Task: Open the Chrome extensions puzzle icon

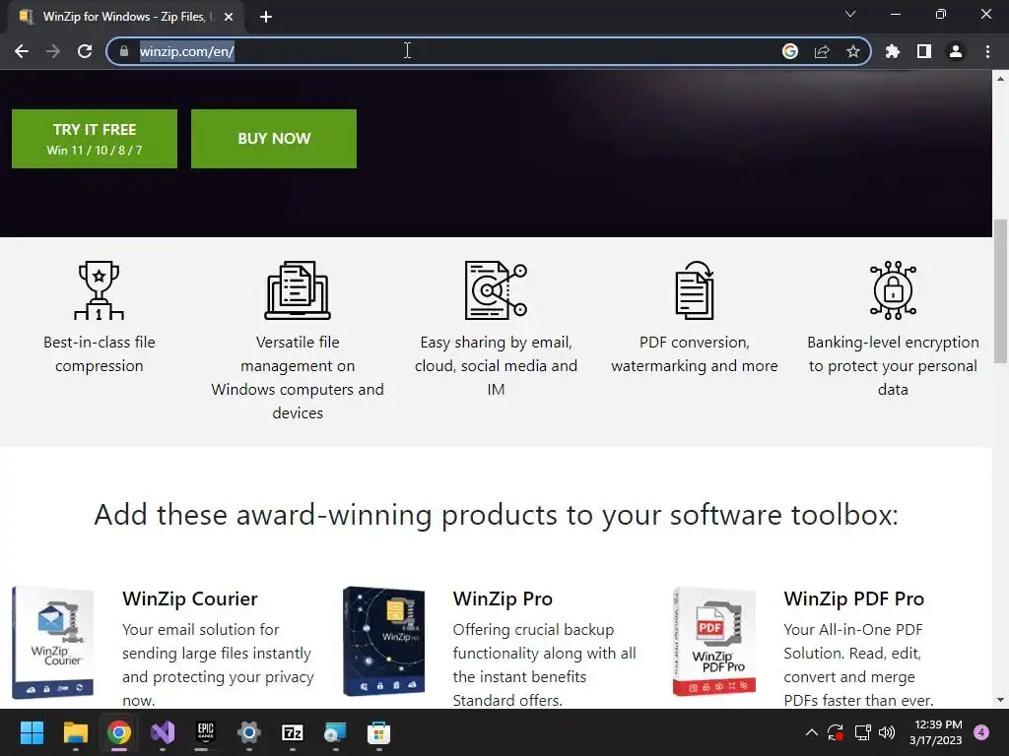Action: click(x=893, y=51)
